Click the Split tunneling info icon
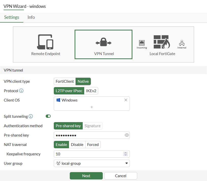Screen dimensions: 207x181 [31, 116]
